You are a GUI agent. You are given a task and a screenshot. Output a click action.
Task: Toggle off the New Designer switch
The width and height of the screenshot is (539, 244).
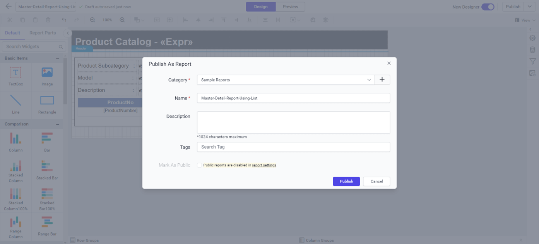click(488, 7)
